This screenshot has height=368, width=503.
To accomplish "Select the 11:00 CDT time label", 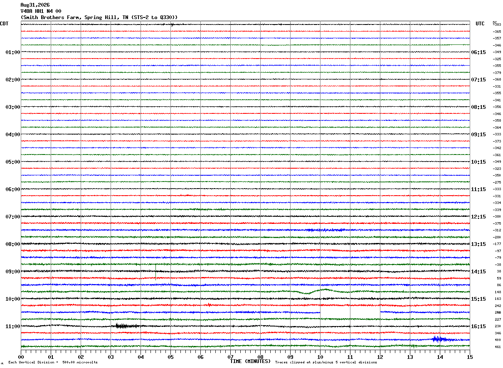I will pyautogui.click(x=12, y=326).
